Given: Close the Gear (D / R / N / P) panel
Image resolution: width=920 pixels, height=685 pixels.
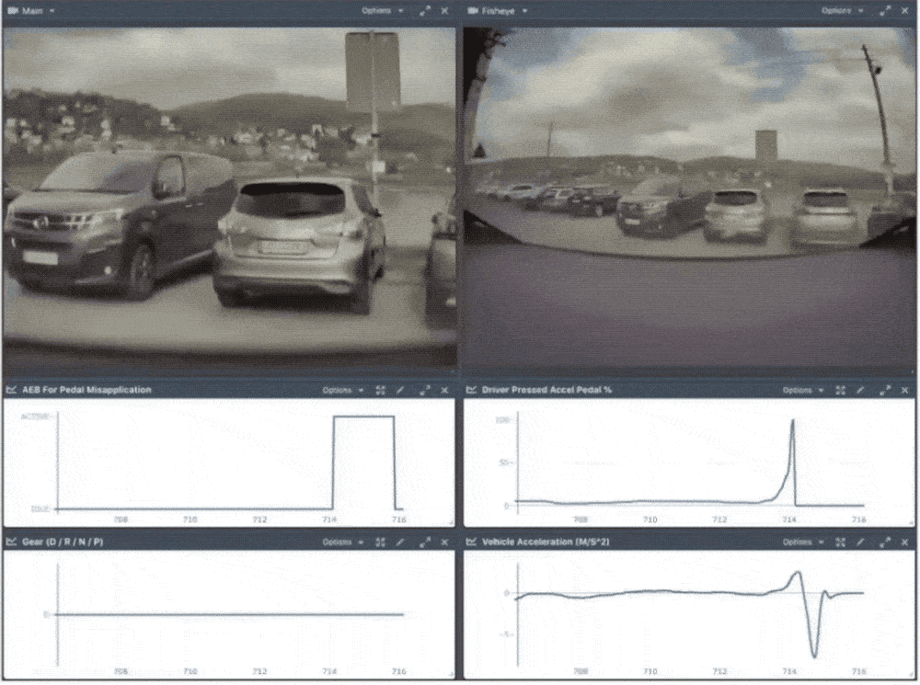Looking at the screenshot, I should coord(444,542).
